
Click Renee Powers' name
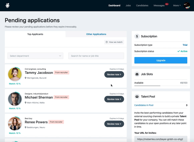[x=36, y=122]
